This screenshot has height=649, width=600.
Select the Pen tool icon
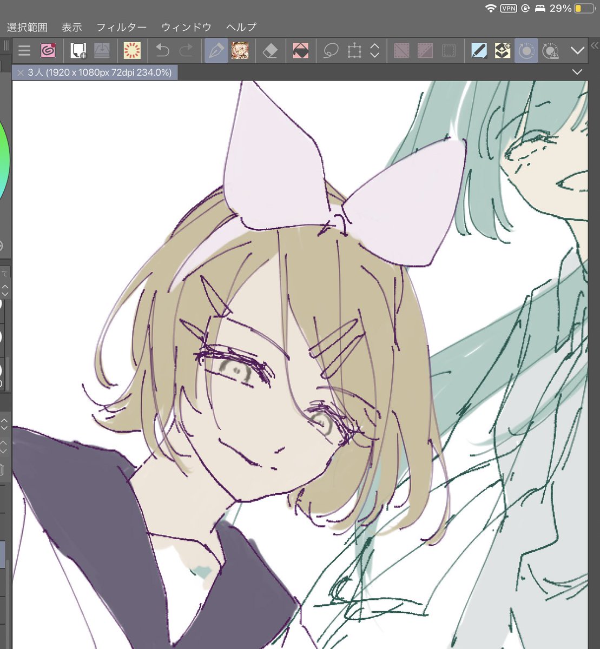coord(216,51)
